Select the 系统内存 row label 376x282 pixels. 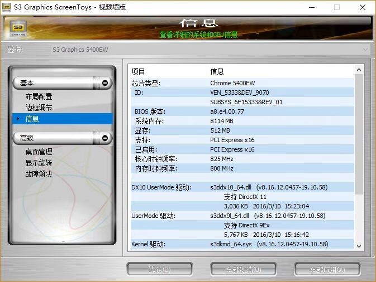pyautogui.click(x=149, y=121)
